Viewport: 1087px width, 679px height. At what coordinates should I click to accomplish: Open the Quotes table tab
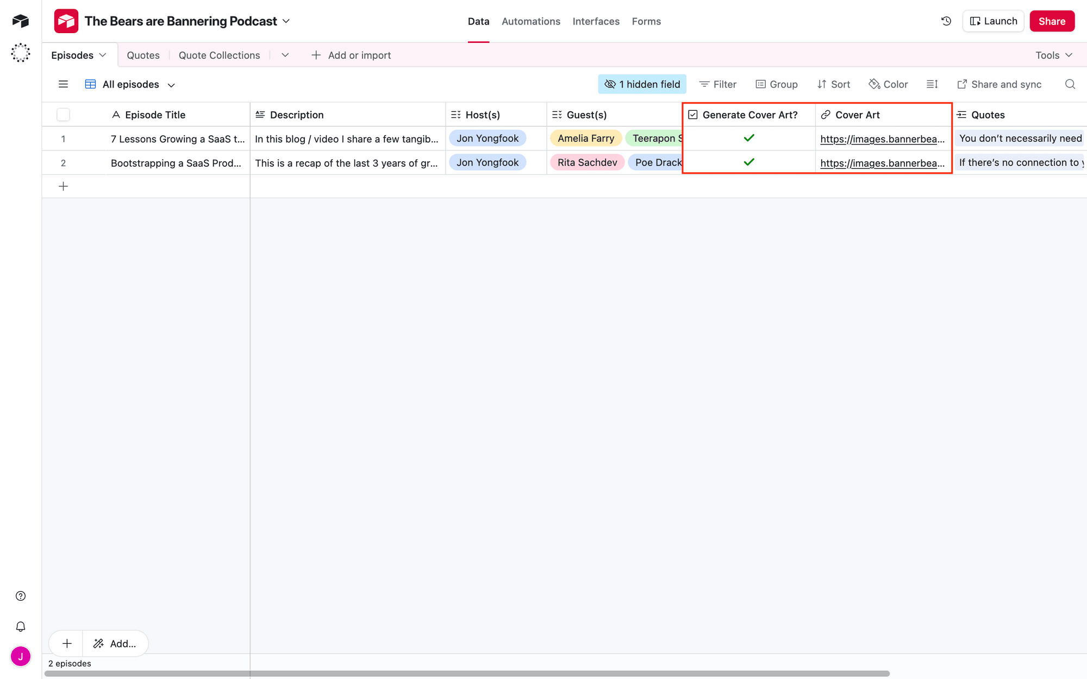coord(143,55)
